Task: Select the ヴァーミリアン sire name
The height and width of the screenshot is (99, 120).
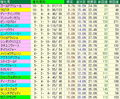Action: pos(8,74)
